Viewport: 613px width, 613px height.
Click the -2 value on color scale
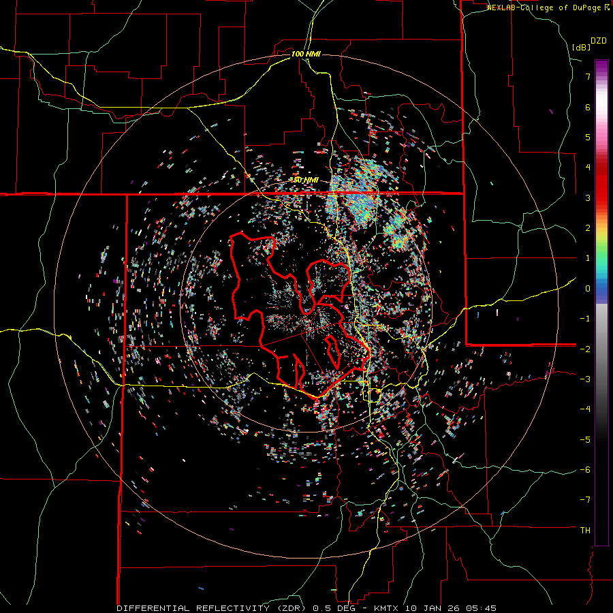585,349
